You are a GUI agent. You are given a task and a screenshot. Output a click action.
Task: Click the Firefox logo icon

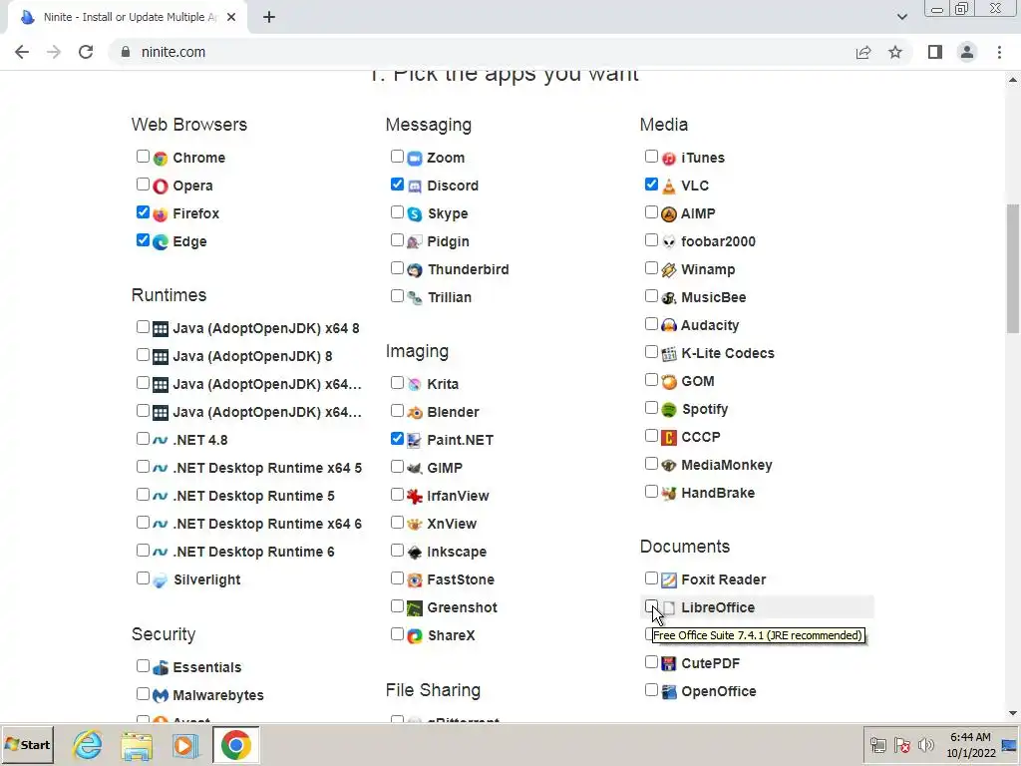coord(161,214)
